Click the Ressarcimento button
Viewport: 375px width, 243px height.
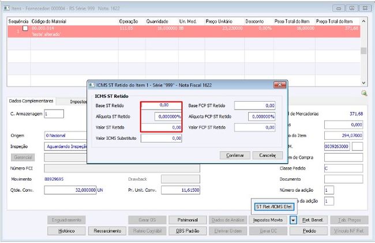point(107,231)
